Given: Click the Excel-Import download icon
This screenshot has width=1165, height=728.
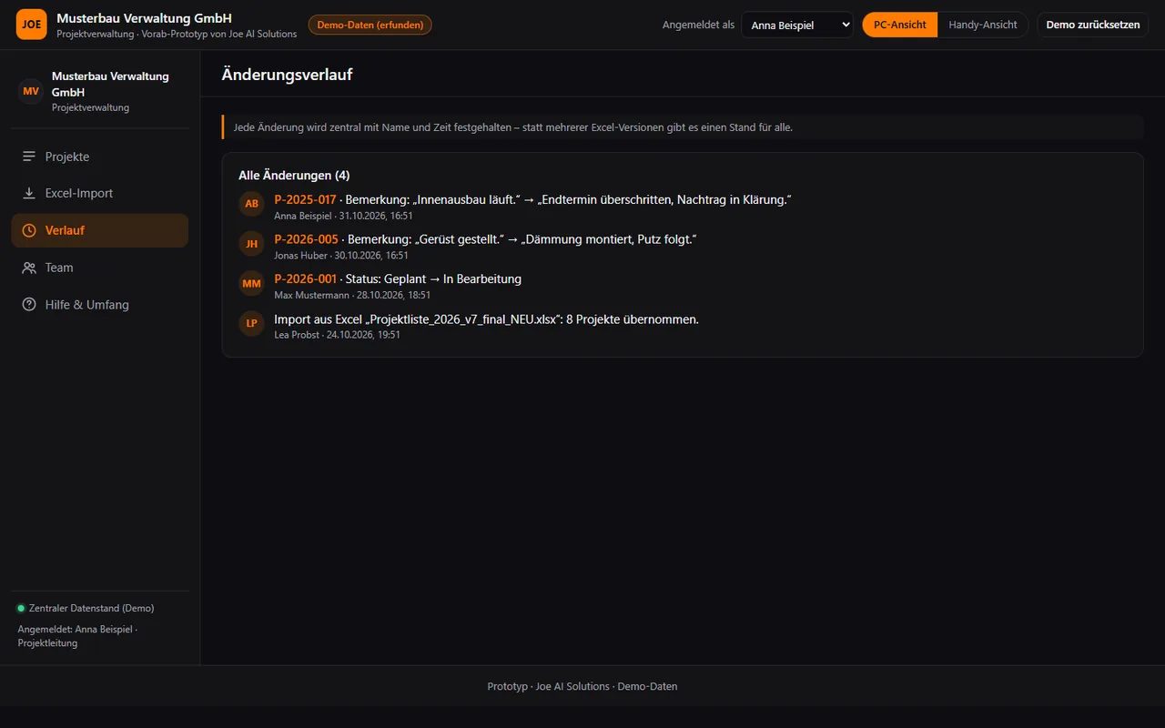Looking at the screenshot, I should pyautogui.click(x=29, y=194).
